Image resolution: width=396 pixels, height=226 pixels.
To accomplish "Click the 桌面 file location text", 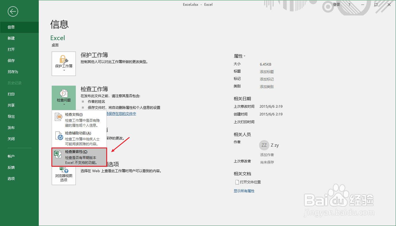I will [55, 45].
